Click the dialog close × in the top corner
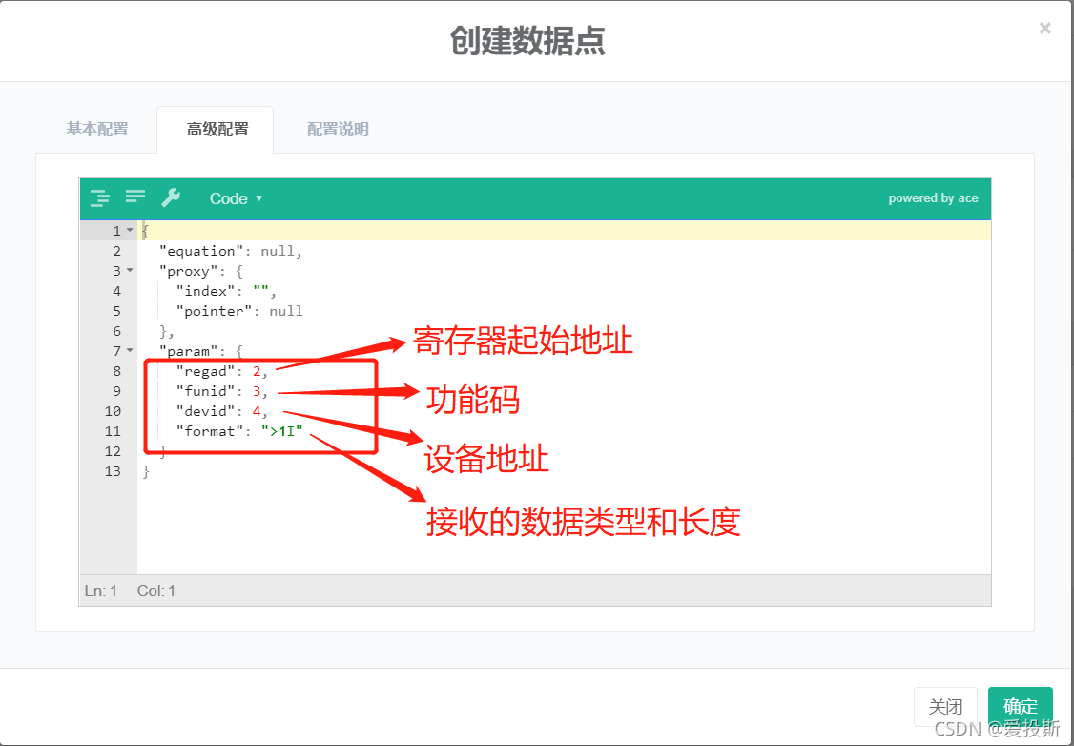This screenshot has width=1074, height=746. coord(1044,28)
